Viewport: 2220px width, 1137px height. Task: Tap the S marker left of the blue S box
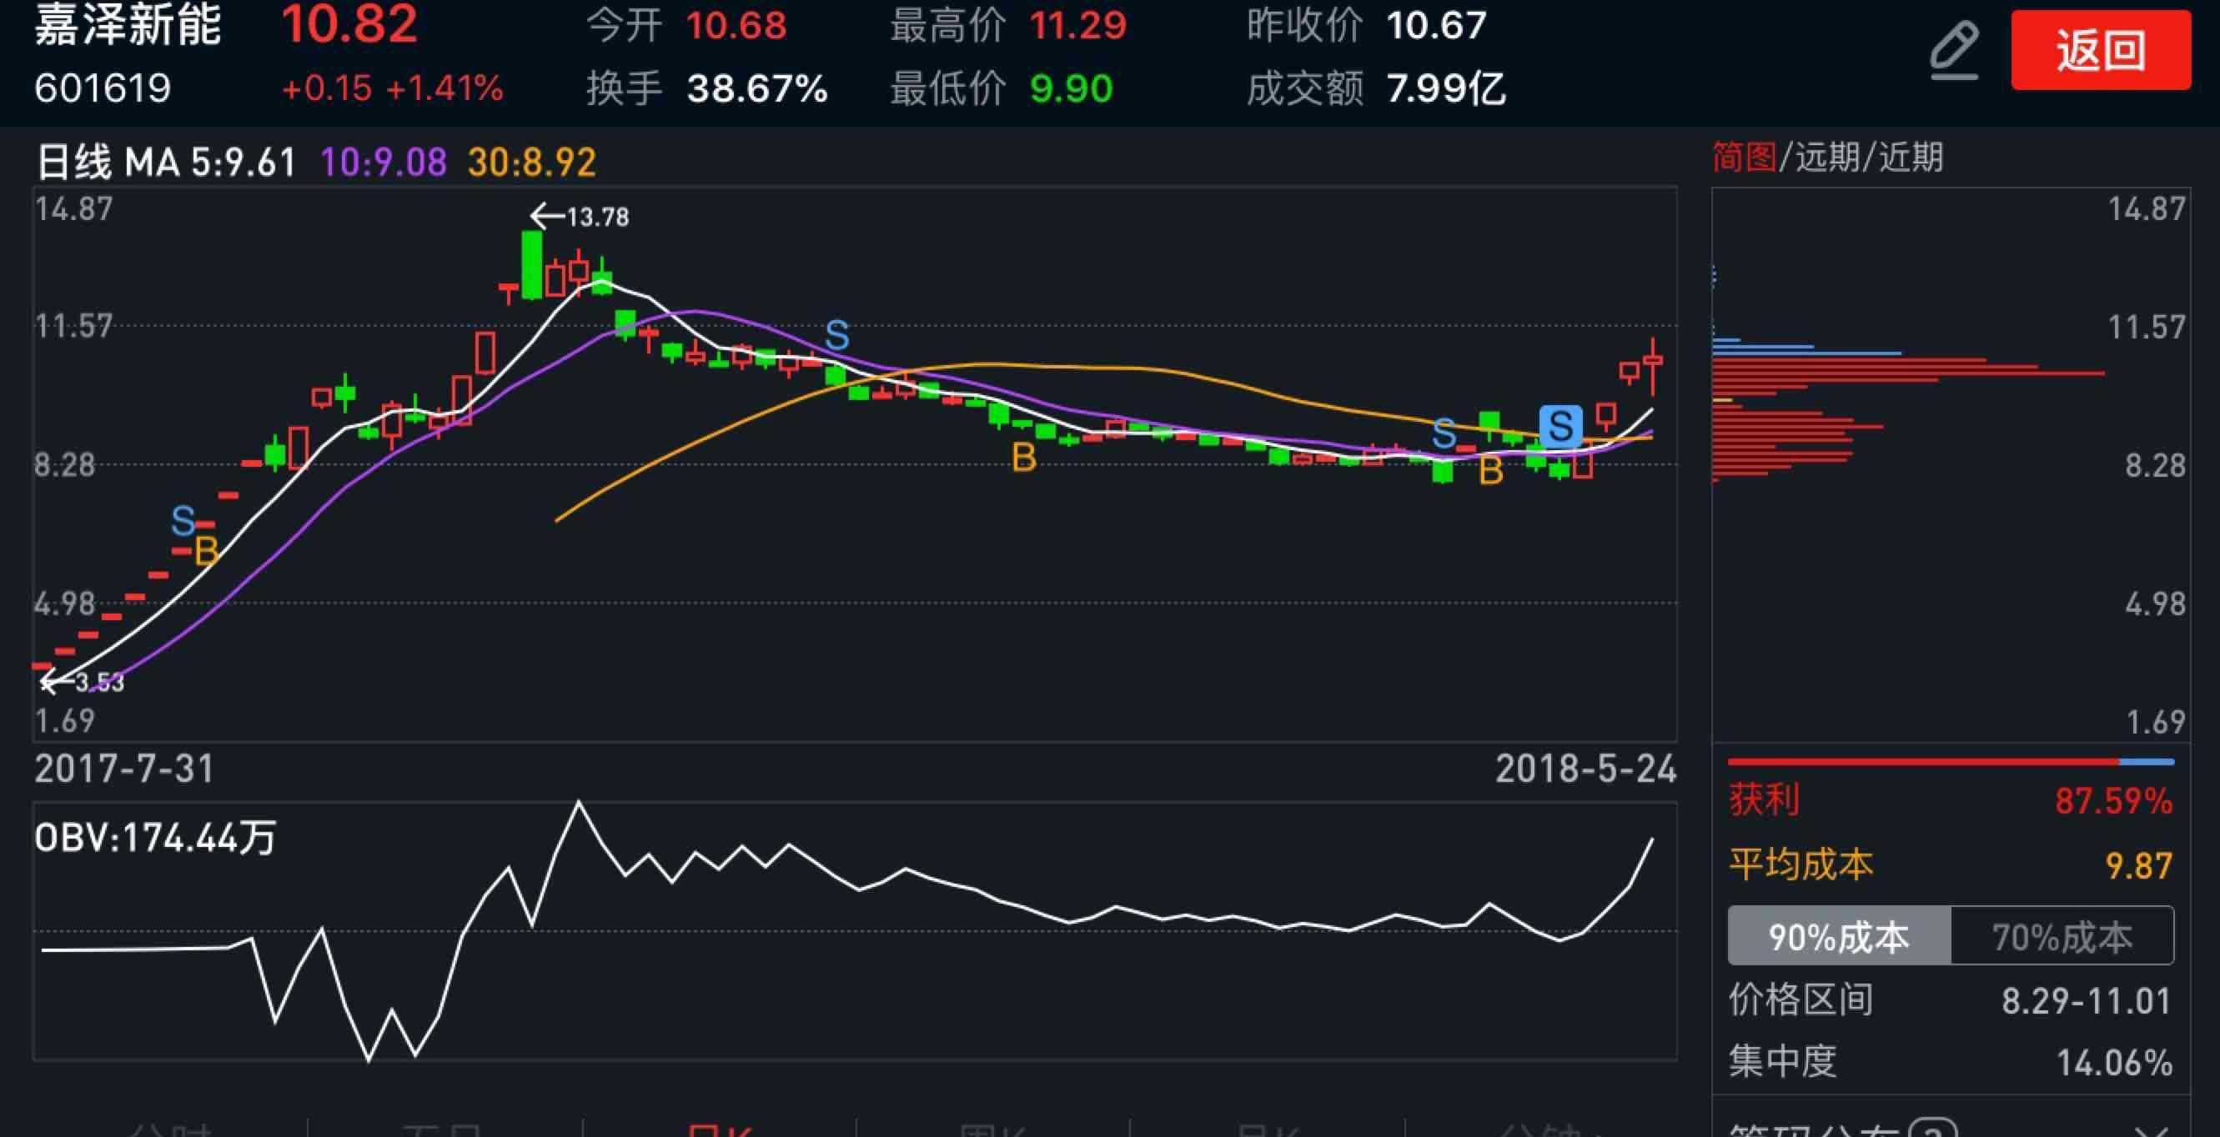pyautogui.click(x=1444, y=434)
